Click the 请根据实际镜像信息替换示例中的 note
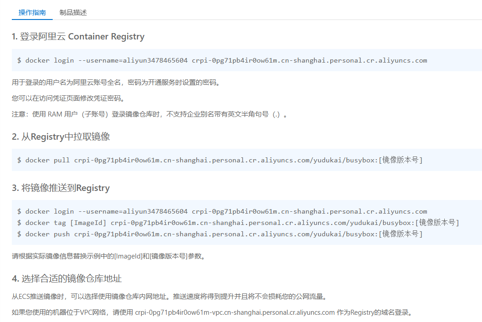This screenshot has height=322, width=482. (109, 256)
